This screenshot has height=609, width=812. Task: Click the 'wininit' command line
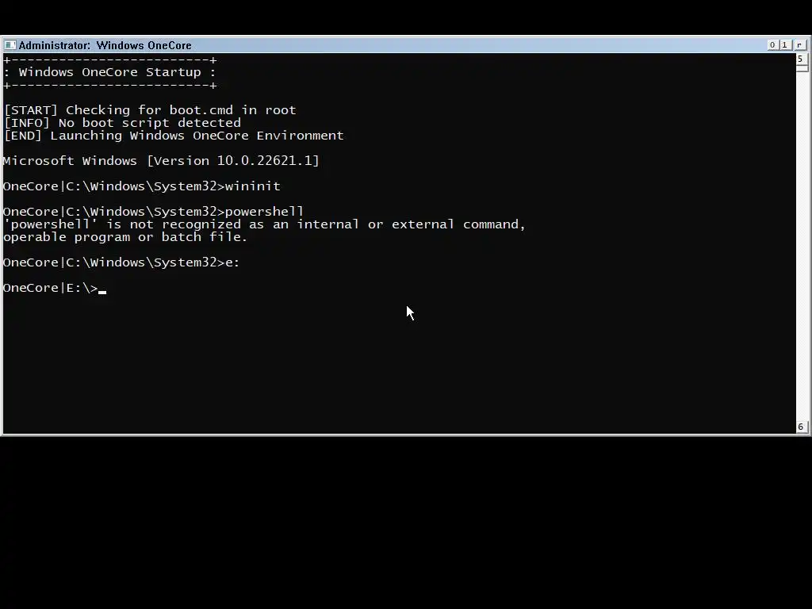pyautogui.click(x=141, y=186)
